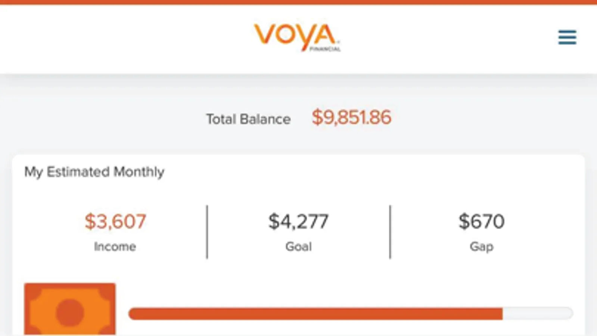Tap the orange dollar bill icon
597x336 pixels.
70,309
